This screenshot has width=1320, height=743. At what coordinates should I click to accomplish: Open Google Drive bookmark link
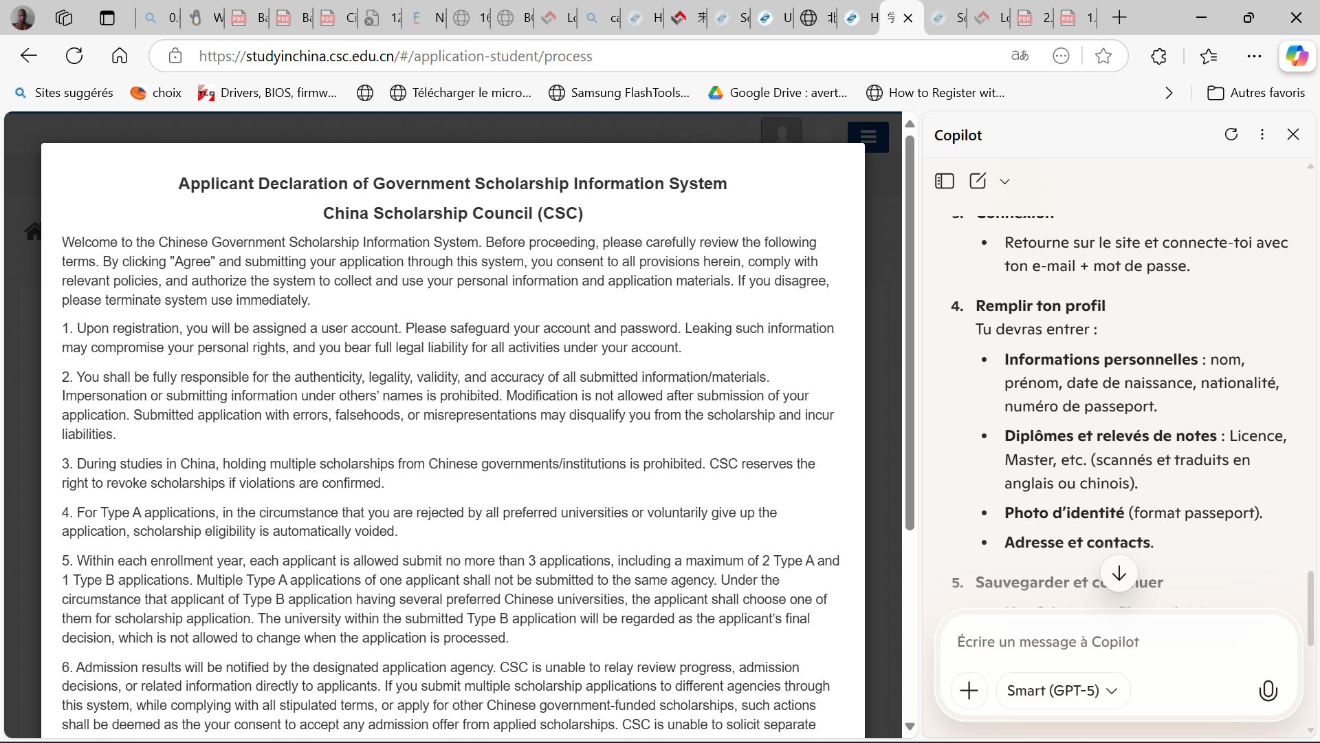tap(778, 93)
